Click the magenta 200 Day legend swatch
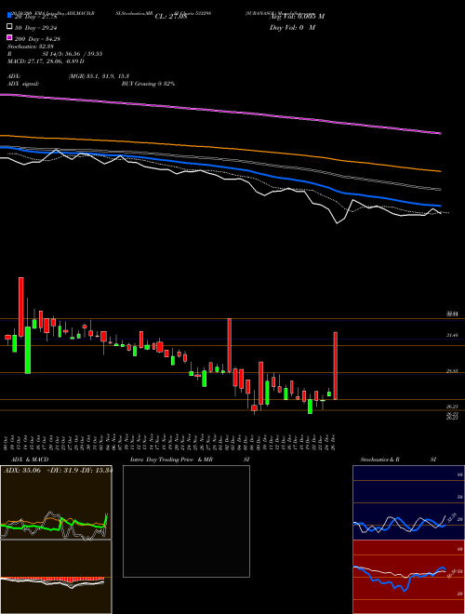The height and width of the screenshot is (614, 465). pyautogui.click(x=9, y=37)
